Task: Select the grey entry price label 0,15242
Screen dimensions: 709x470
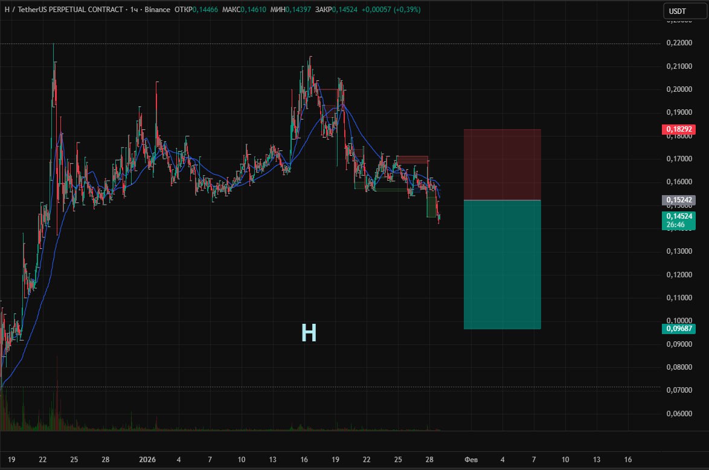Action: [679, 200]
